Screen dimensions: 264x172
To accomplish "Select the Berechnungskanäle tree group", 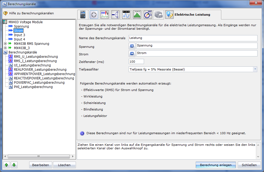I will (x=23, y=52).
